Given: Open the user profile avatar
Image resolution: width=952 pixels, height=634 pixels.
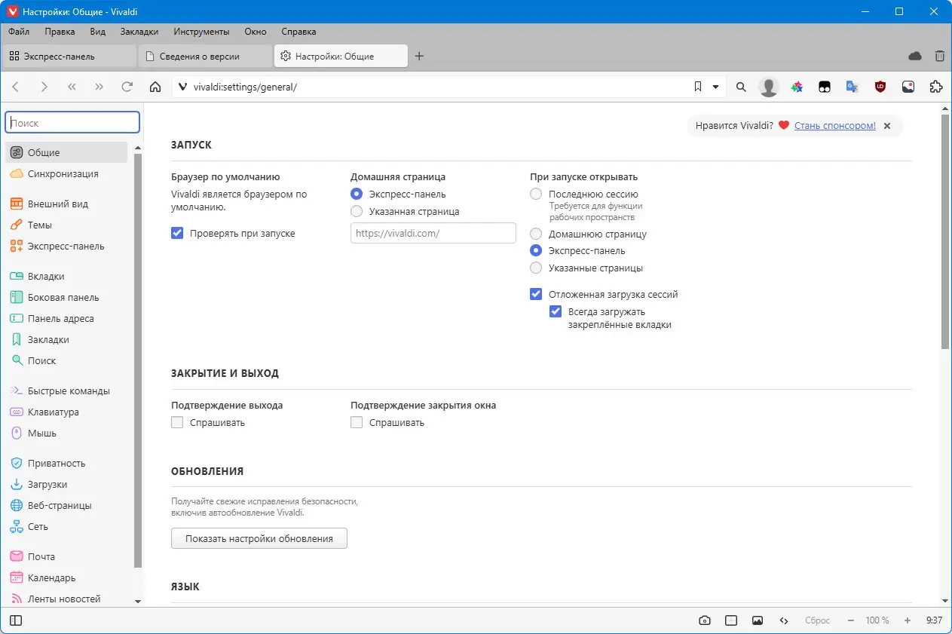Looking at the screenshot, I should (x=768, y=87).
